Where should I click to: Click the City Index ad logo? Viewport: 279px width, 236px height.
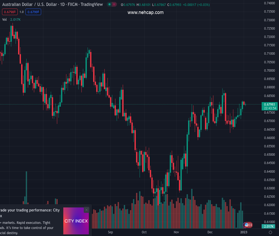pos(76,221)
